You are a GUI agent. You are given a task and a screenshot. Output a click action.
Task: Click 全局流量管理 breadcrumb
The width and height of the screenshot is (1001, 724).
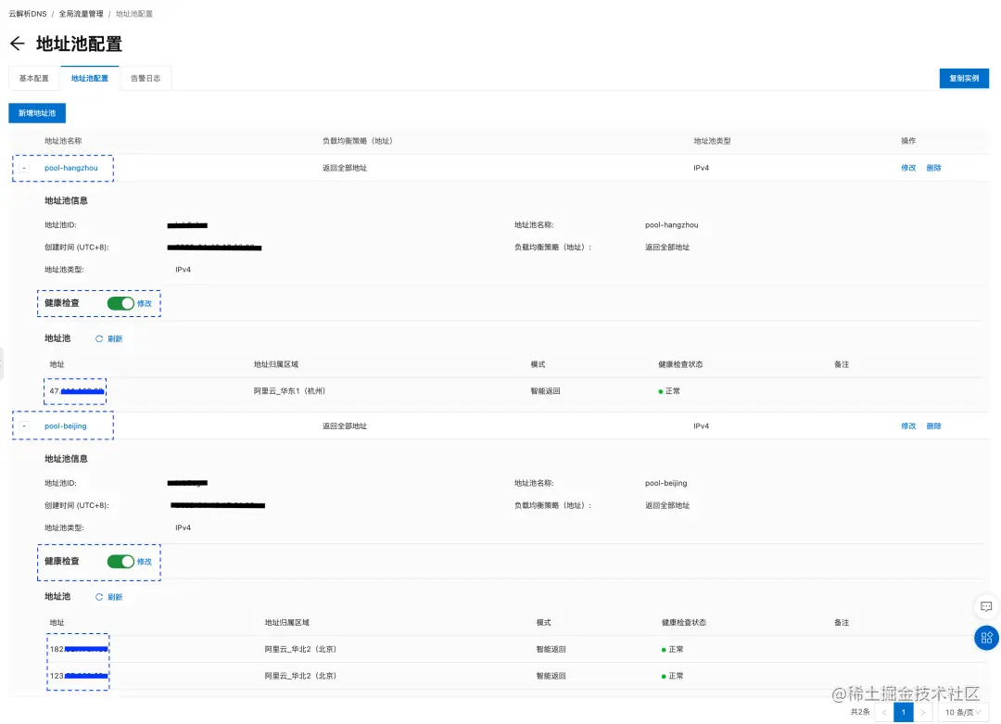point(81,13)
